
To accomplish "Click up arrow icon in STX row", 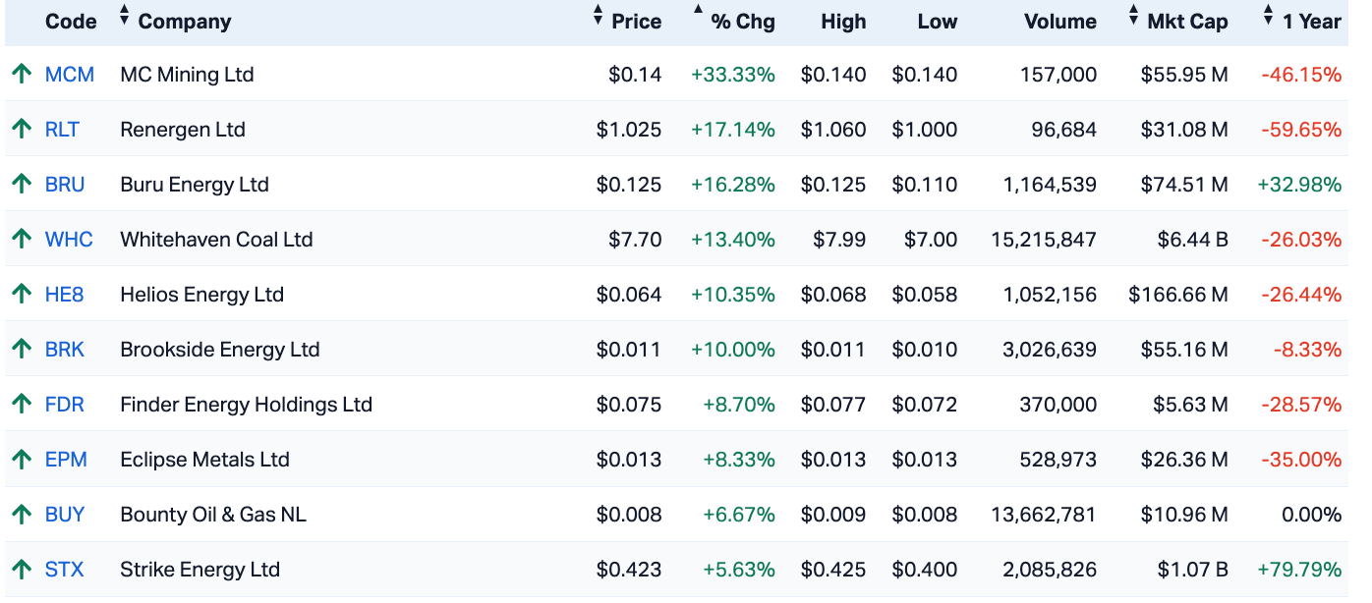I will point(22,570).
